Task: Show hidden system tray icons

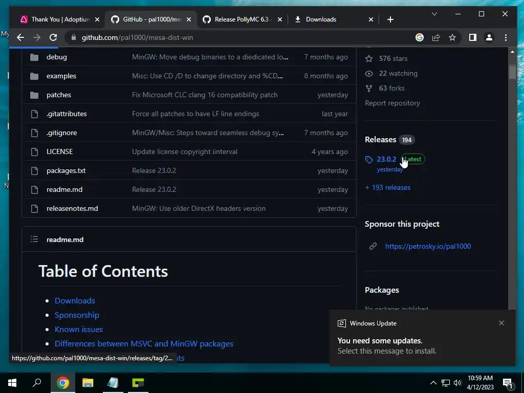Action: point(433,383)
